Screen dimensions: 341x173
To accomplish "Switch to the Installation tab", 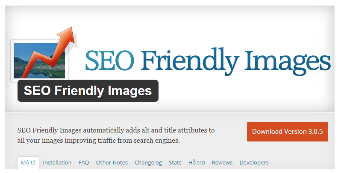I will 57,163.
